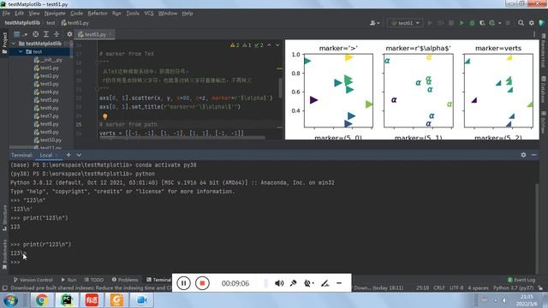Click the 4 spaces indent setting
This screenshot has height=308, width=548.
tap(478, 287)
